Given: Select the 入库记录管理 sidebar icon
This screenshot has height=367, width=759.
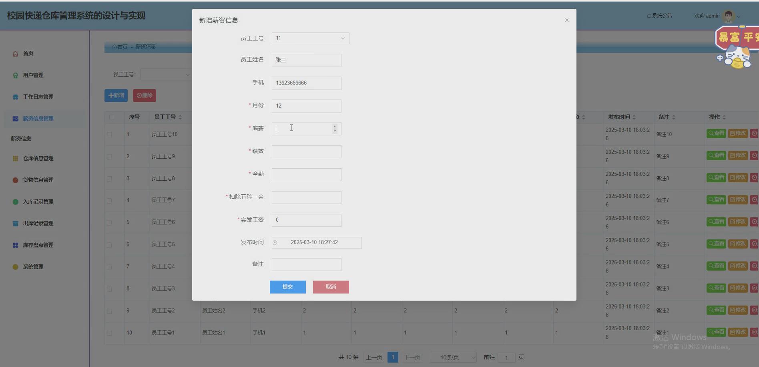Looking at the screenshot, I should point(15,202).
